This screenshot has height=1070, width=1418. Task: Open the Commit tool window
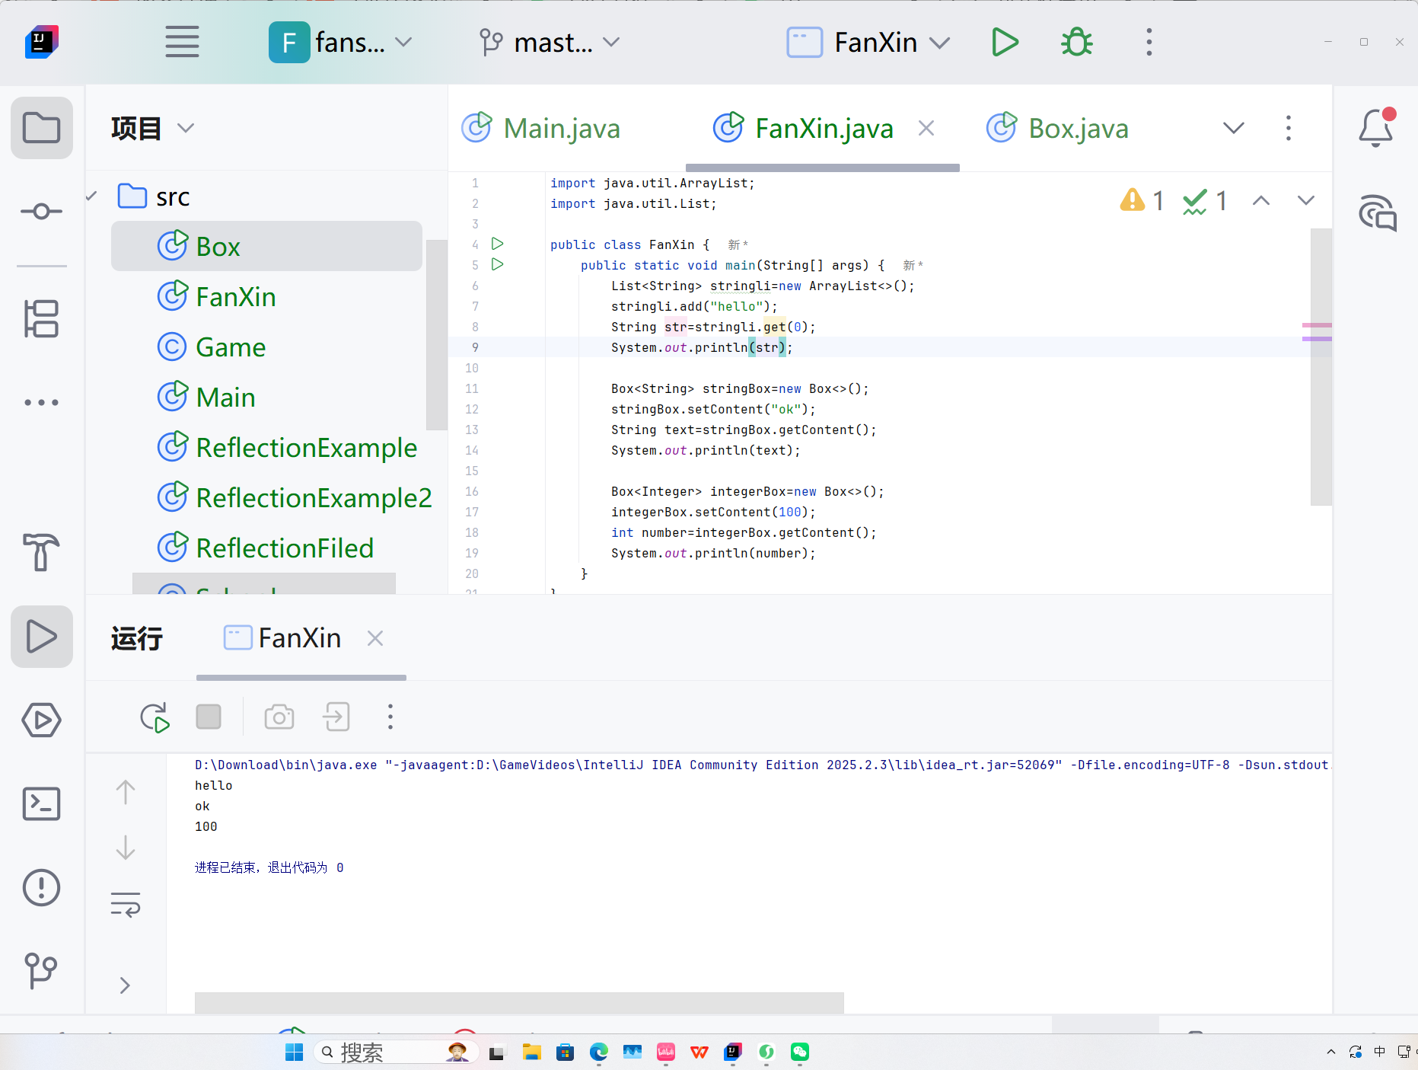tap(42, 211)
